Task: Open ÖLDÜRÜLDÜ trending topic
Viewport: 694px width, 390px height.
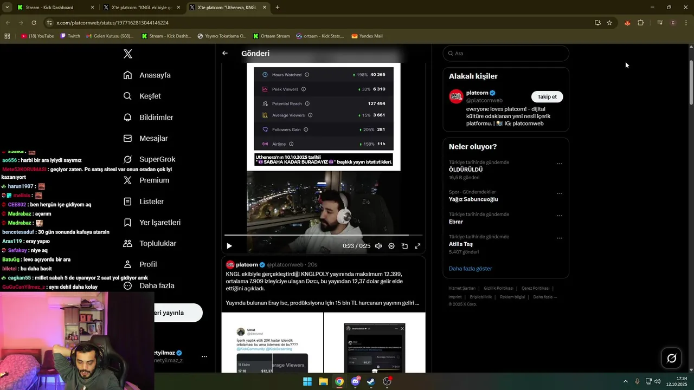Action: click(466, 170)
